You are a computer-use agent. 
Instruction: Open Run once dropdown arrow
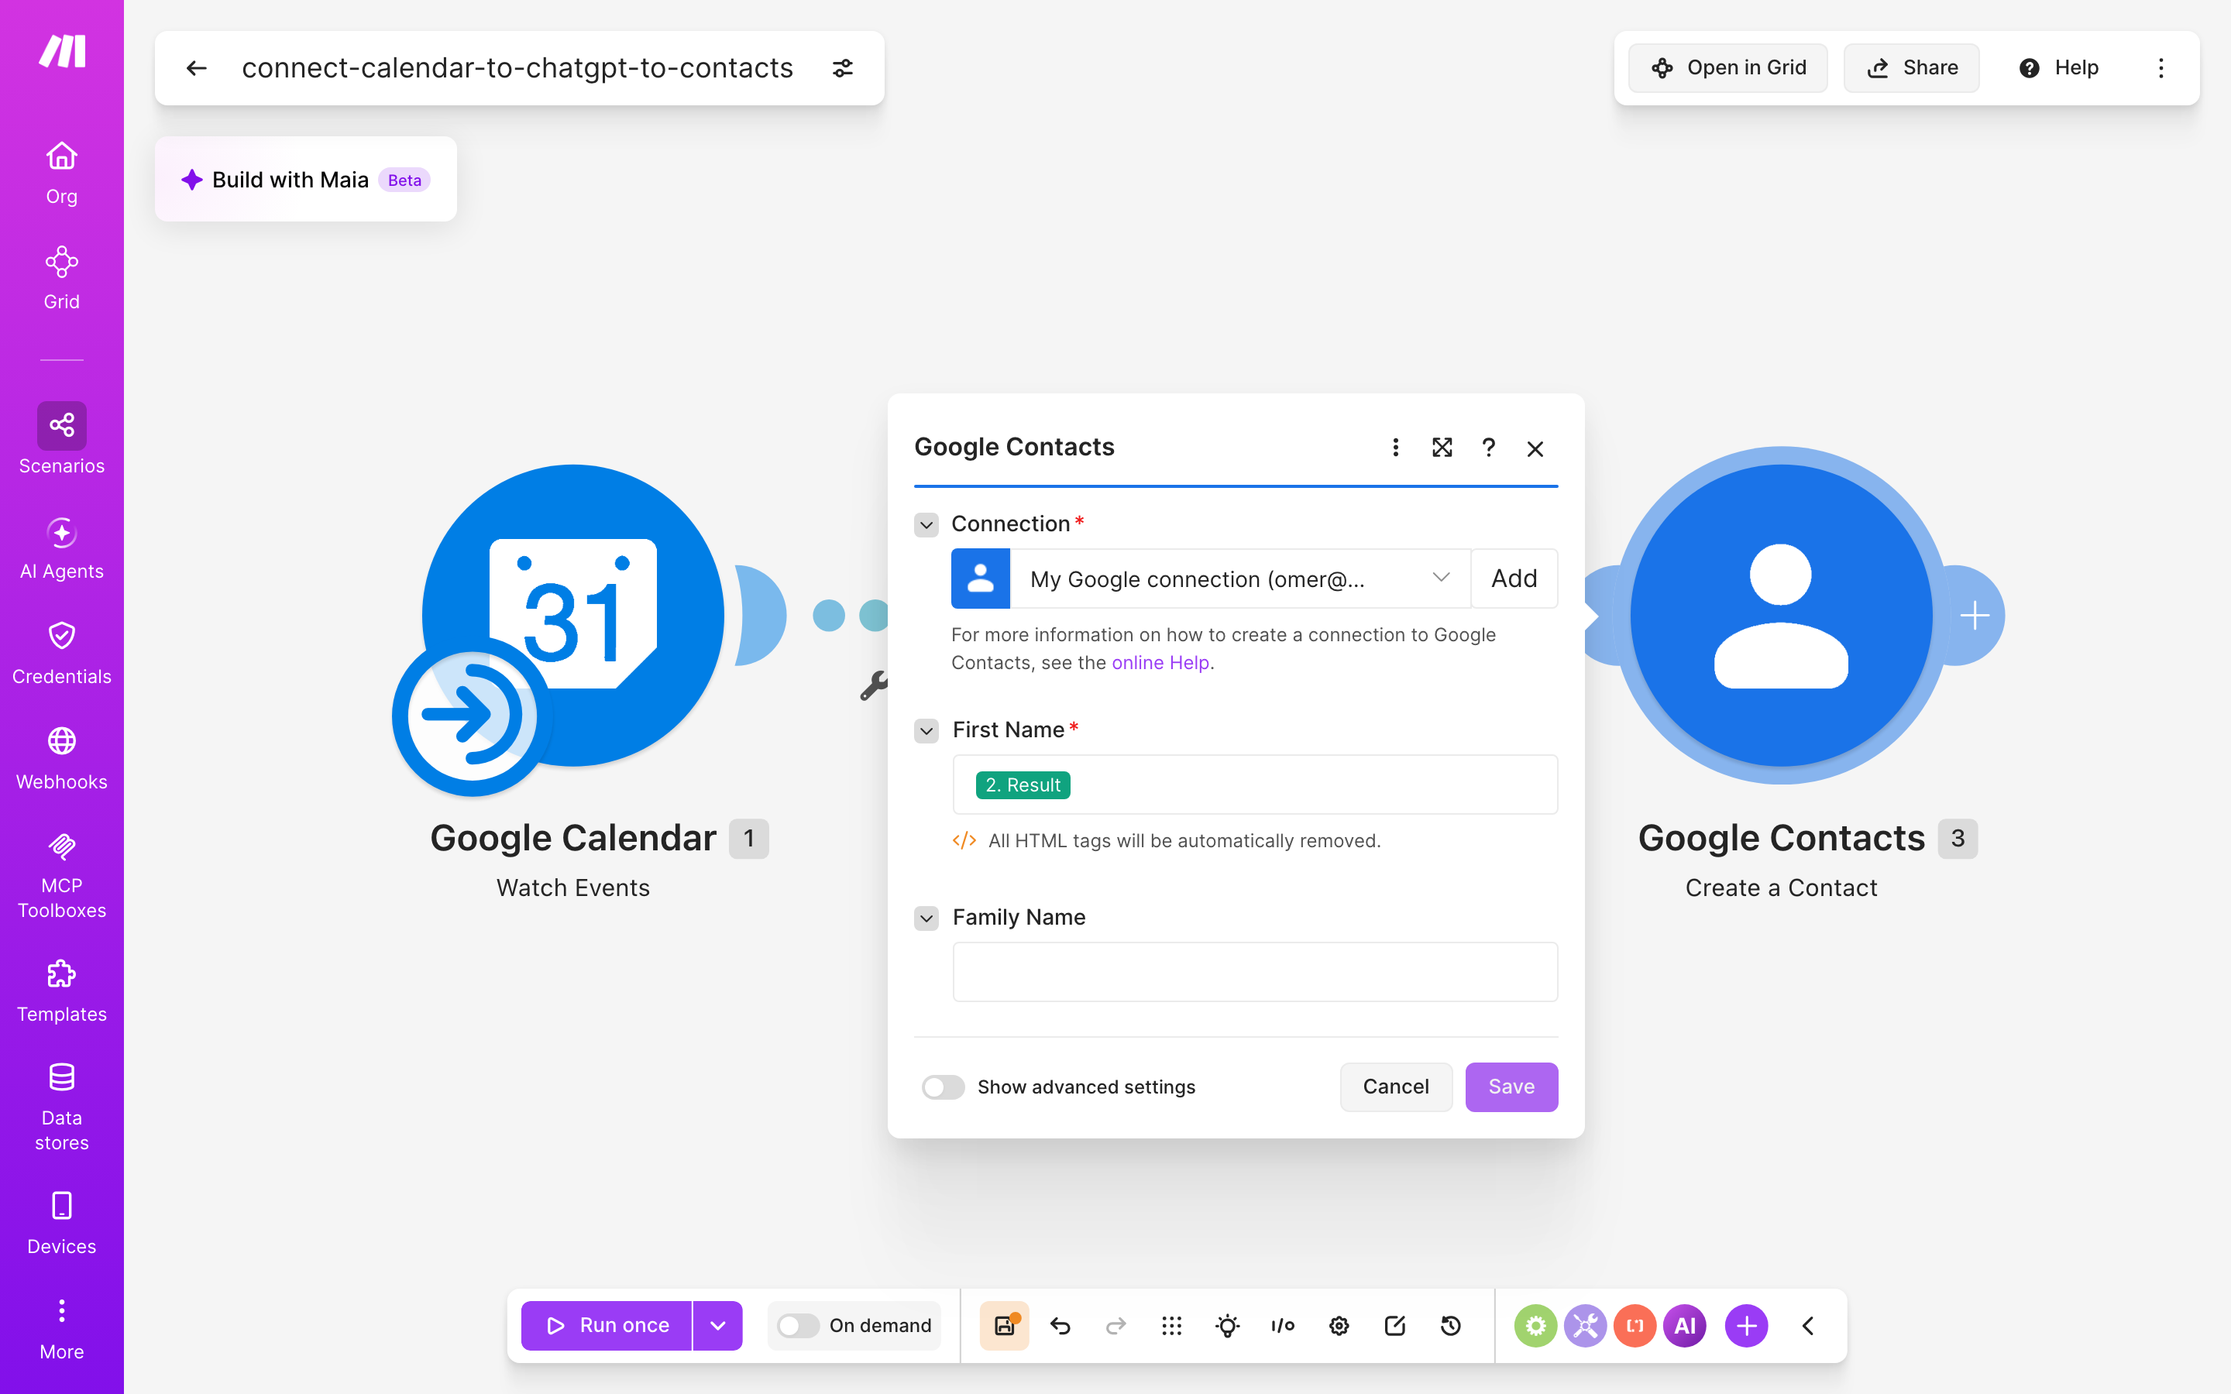tap(717, 1326)
